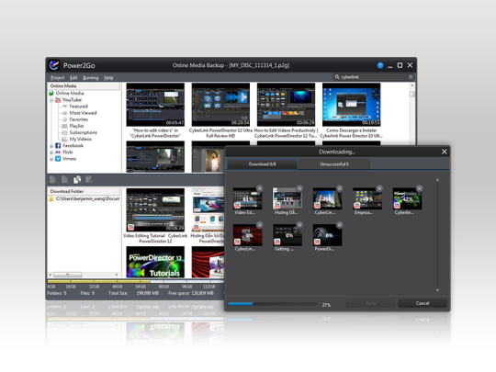
Task: Select the download folder path C:\Users\benjamin_wang
Action: pyautogui.click(x=87, y=198)
